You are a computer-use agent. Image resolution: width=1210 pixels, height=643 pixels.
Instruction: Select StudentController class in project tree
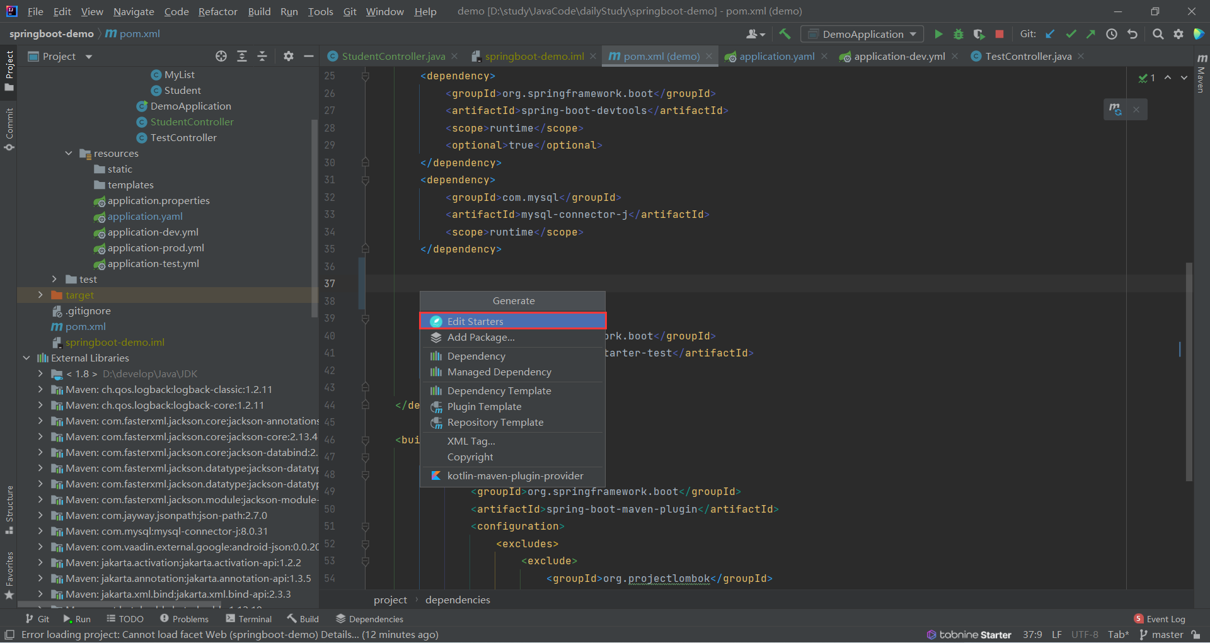(192, 122)
